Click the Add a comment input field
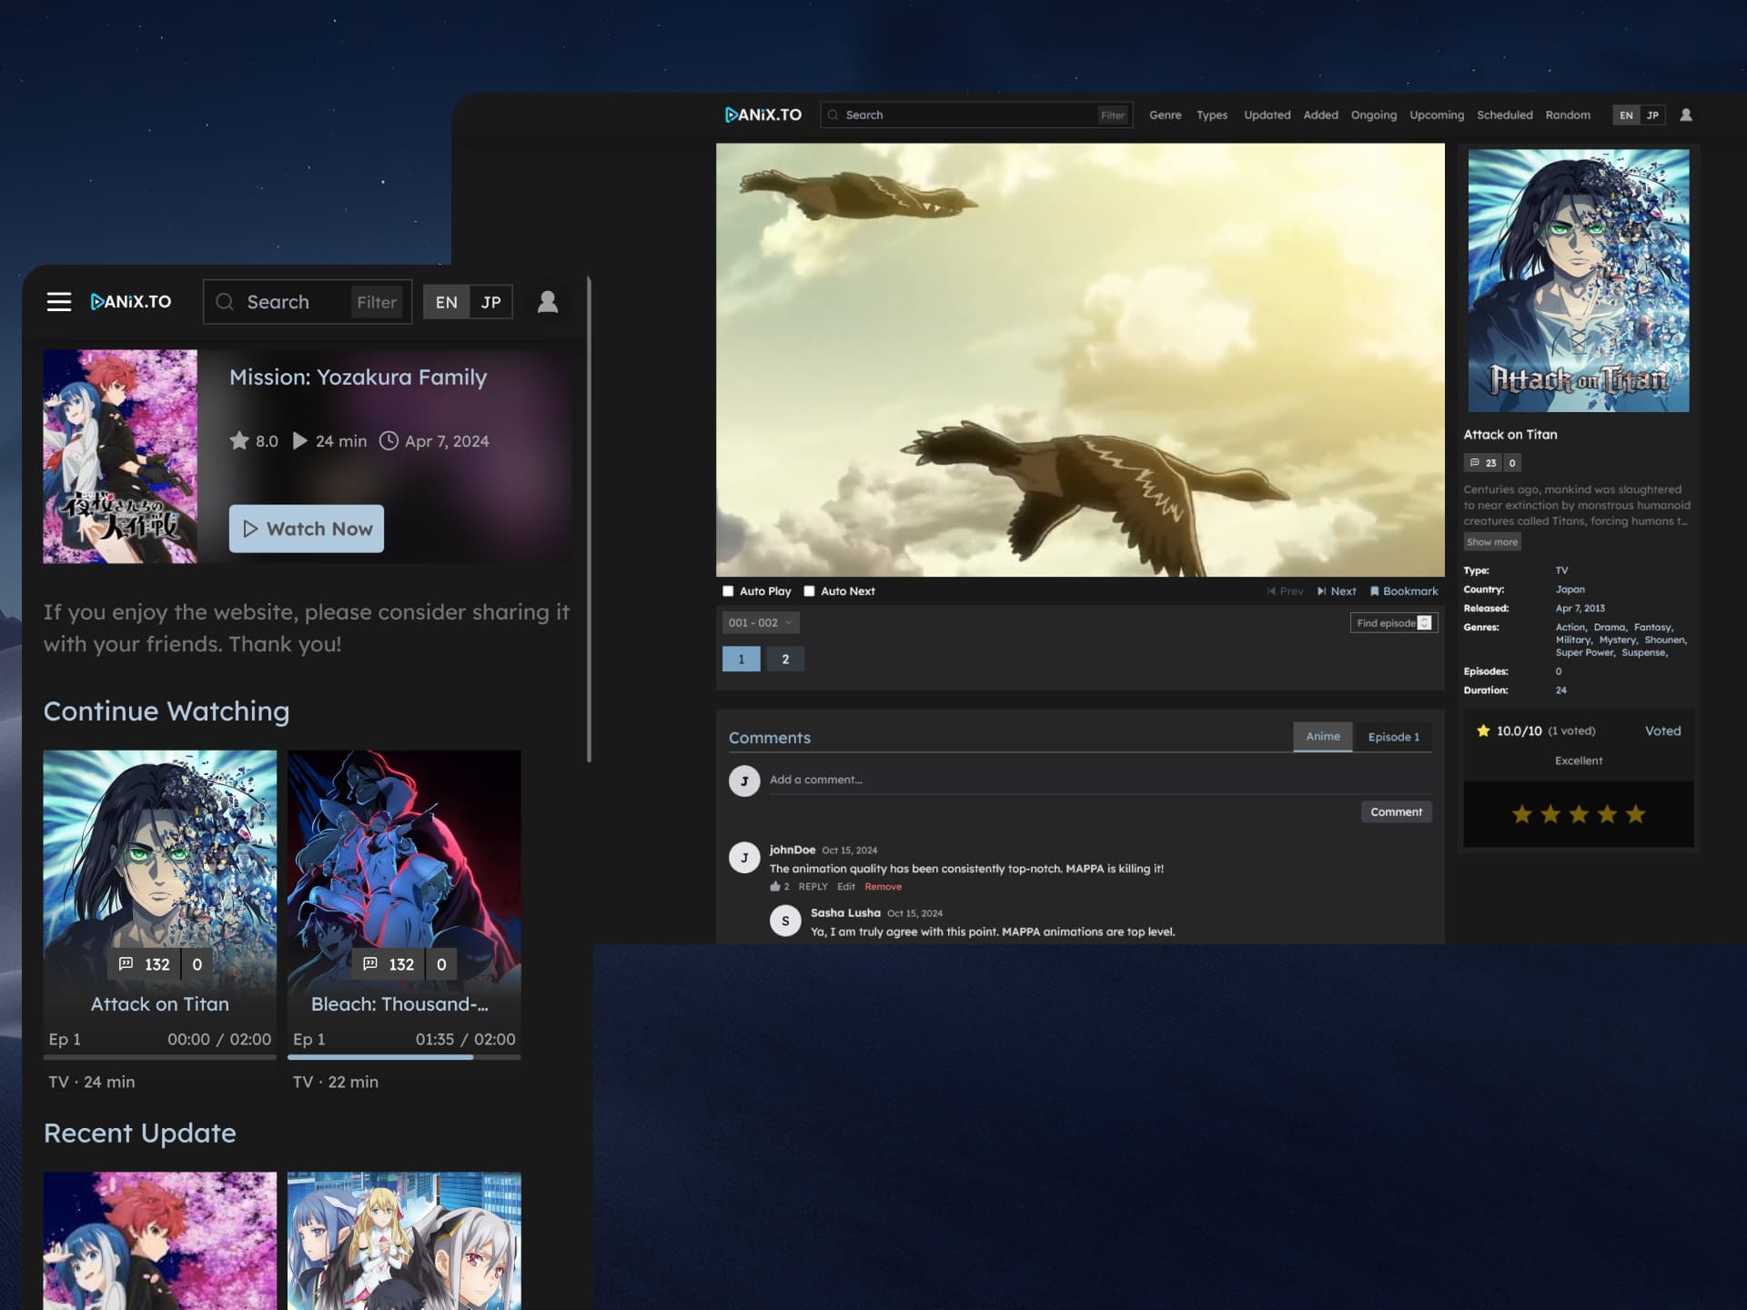This screenshot has height=1310, width=1747. point(1100,780)
